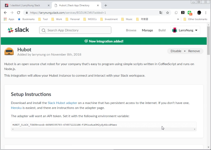This screenshot has width=211, height=150.
Task: Follow the Slack Hubot adapter link
Action: click(x=62, y=103)
